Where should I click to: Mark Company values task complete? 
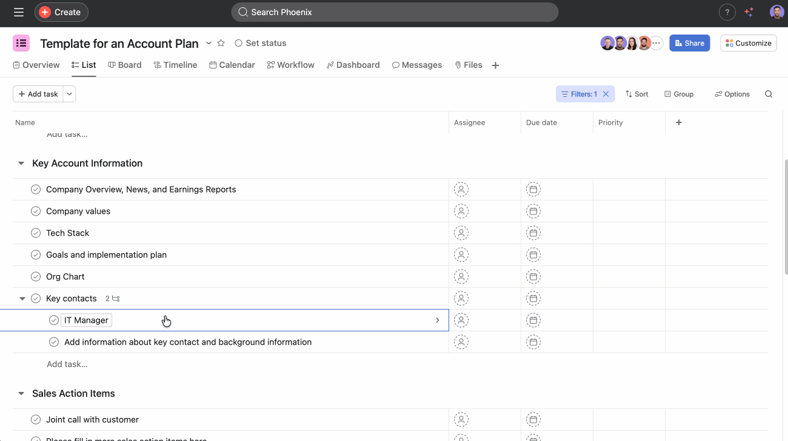point(36,211)
